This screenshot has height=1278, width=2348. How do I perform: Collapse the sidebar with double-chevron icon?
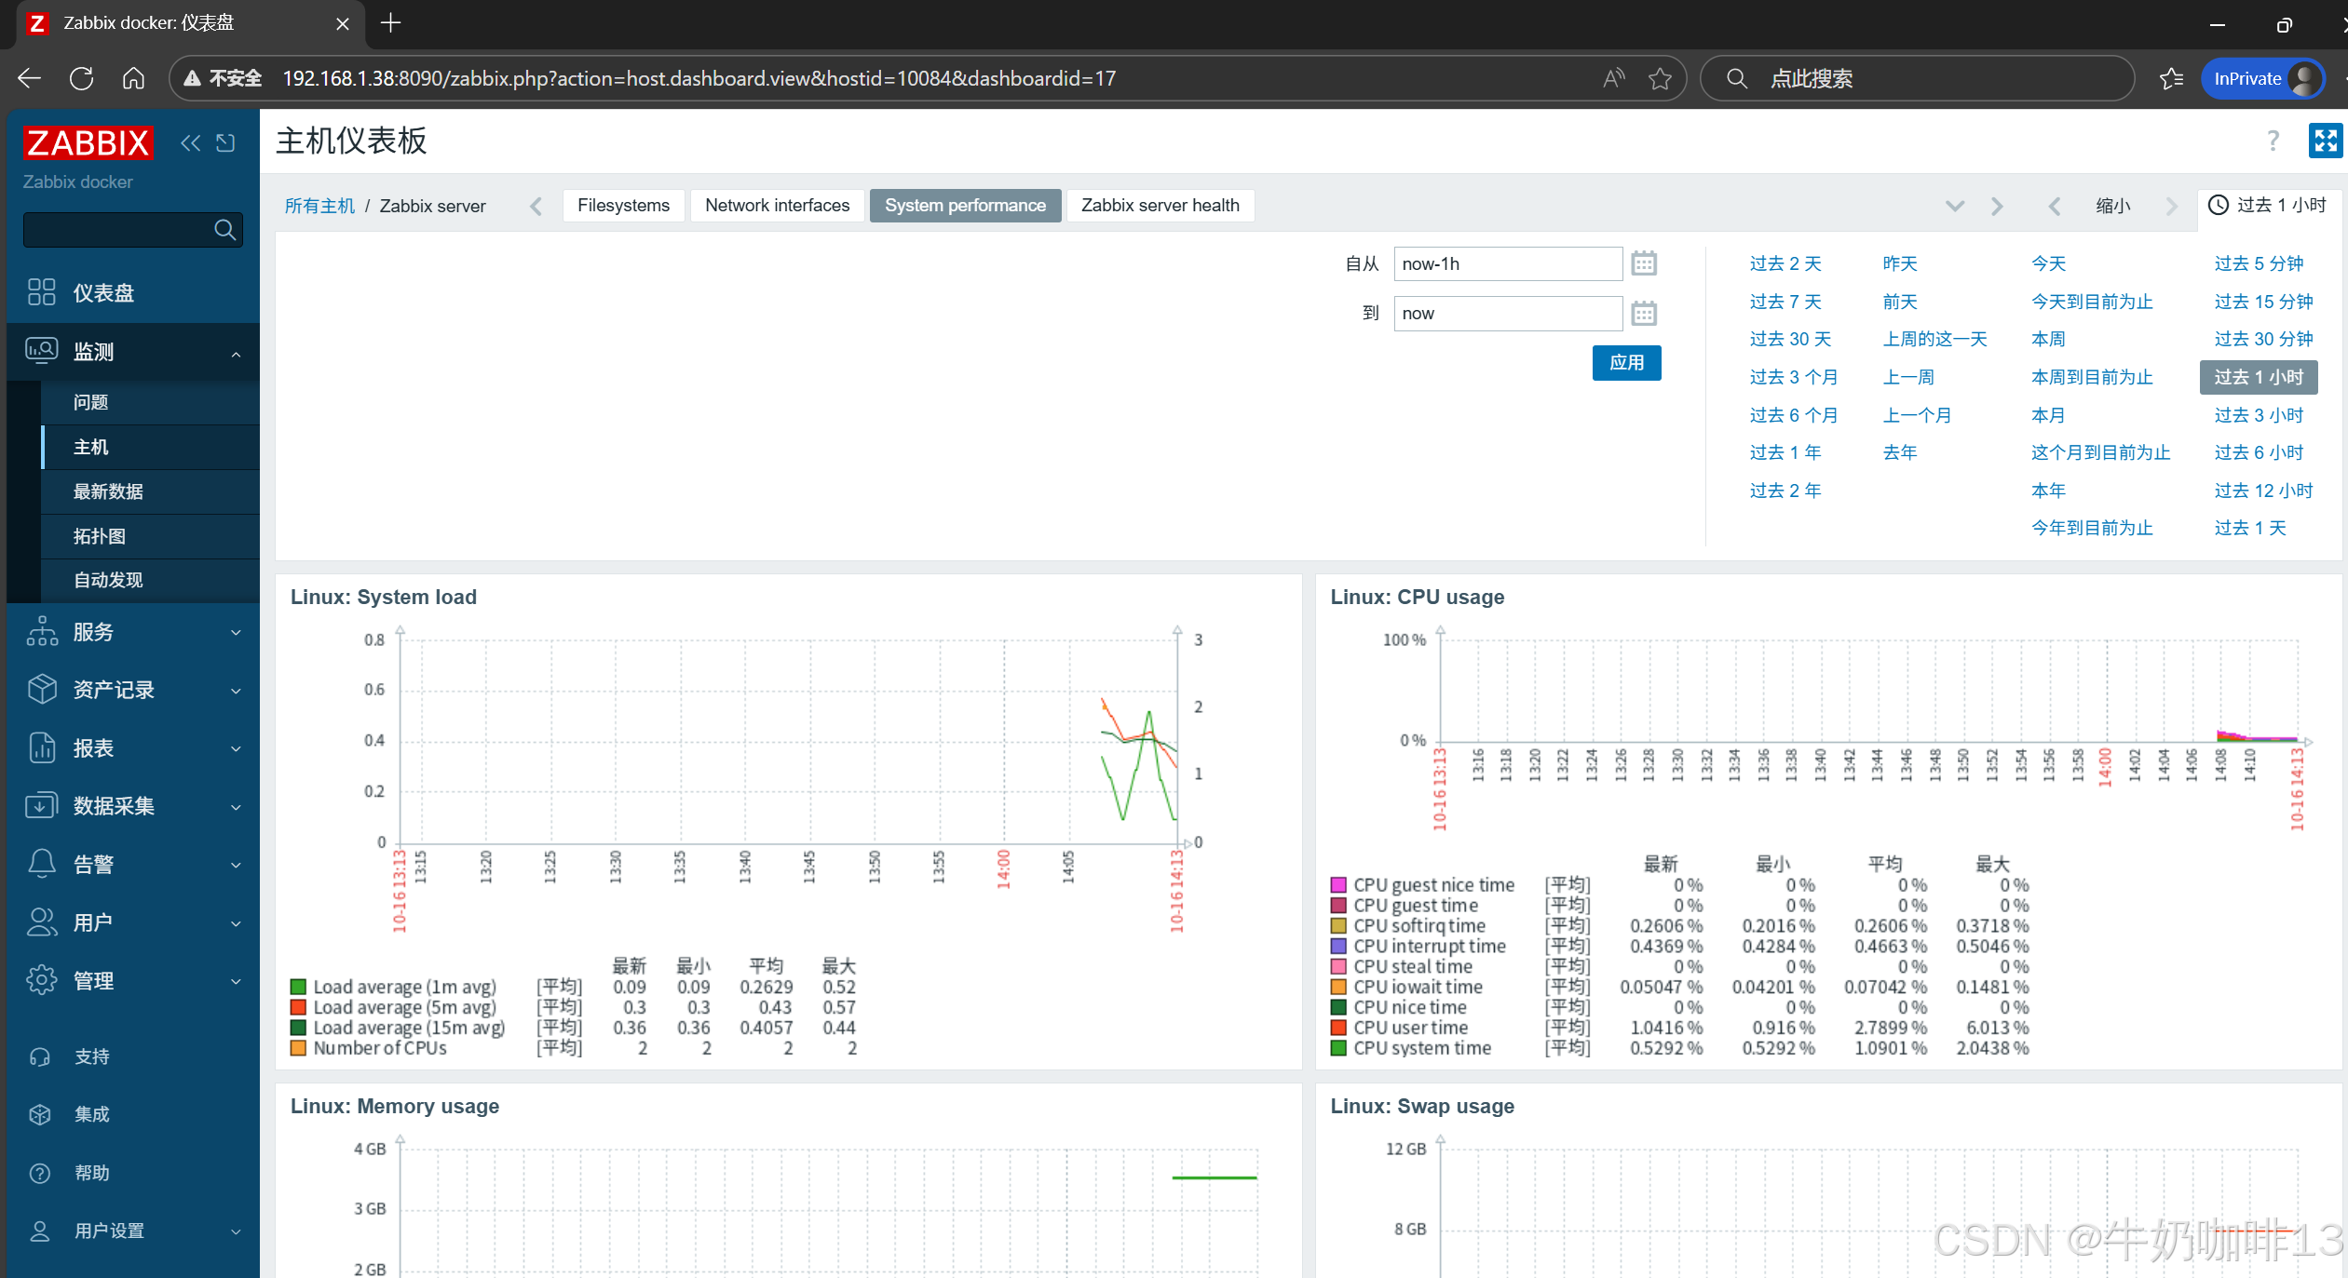[190, 142]
